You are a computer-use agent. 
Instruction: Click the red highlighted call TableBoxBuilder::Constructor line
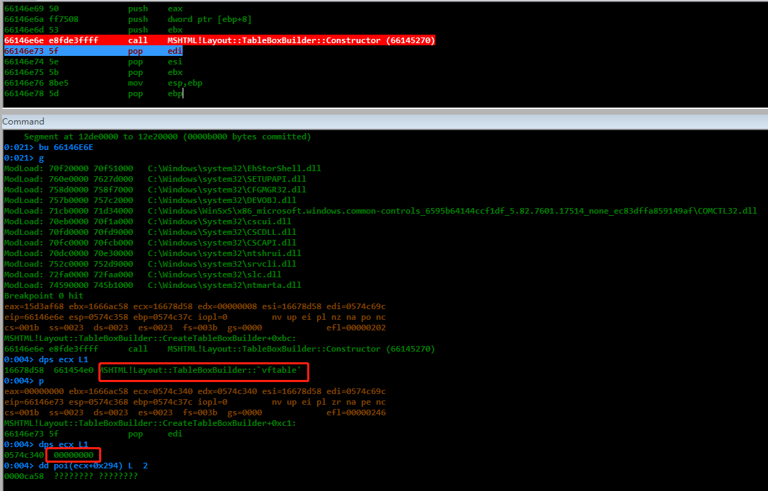point(219,40)
